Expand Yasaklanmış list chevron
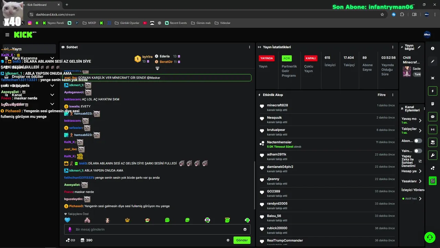The height and width of the screenshot is (248, 440). [x=420, y=181]
